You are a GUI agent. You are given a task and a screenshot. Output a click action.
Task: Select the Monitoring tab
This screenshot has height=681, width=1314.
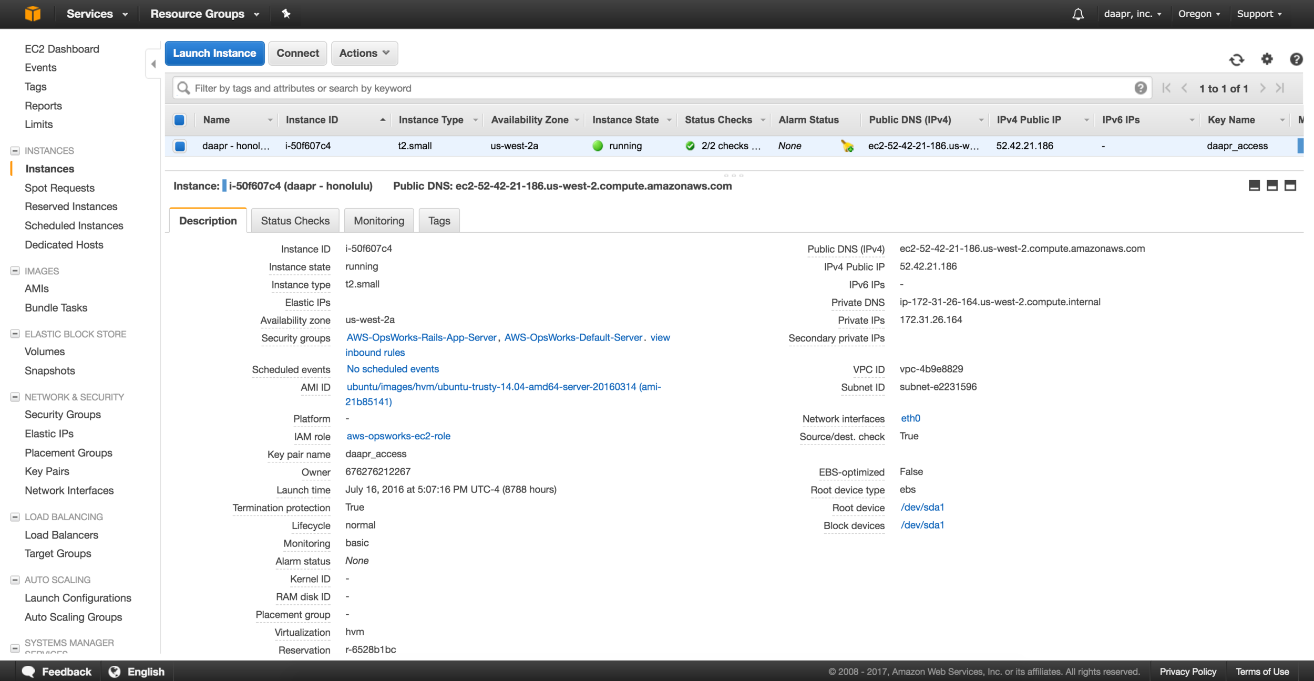(378, 220)
